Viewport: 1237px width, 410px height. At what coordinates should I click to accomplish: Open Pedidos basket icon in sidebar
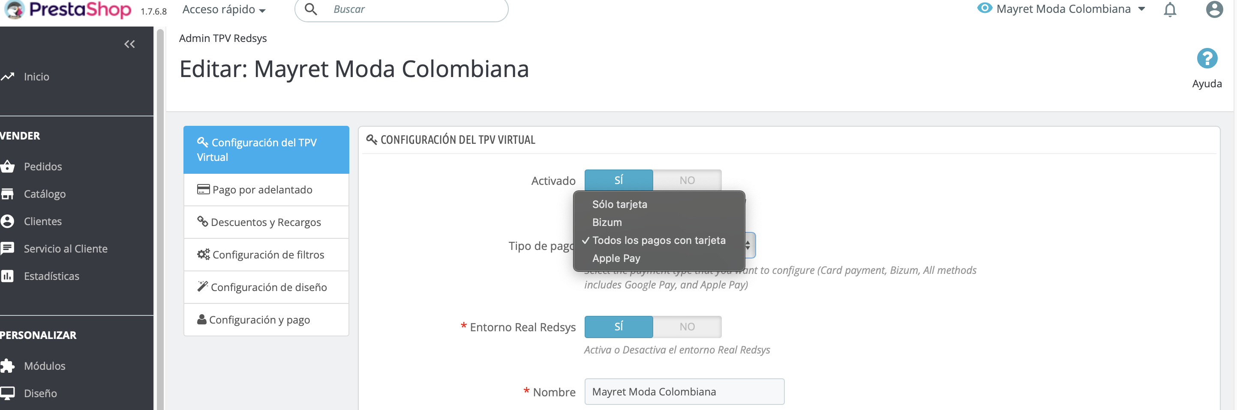click(7, 166)
